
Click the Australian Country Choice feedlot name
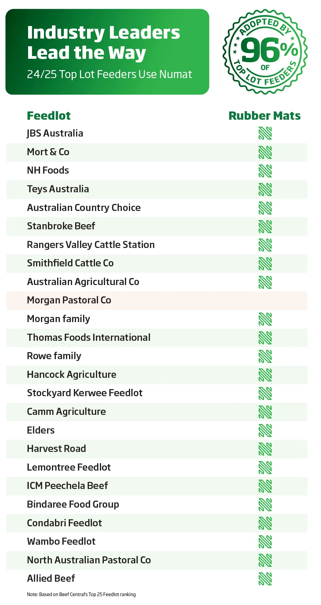pos(84,208)
